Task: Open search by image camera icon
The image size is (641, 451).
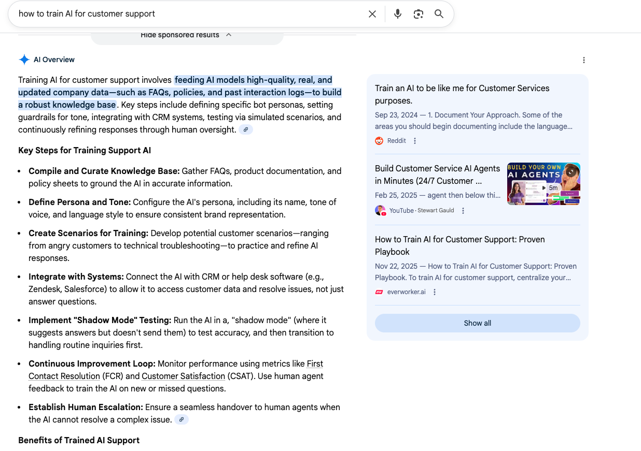Action: 418,14
